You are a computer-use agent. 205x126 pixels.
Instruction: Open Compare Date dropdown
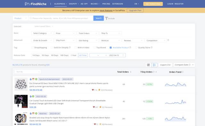coord(184,65)
